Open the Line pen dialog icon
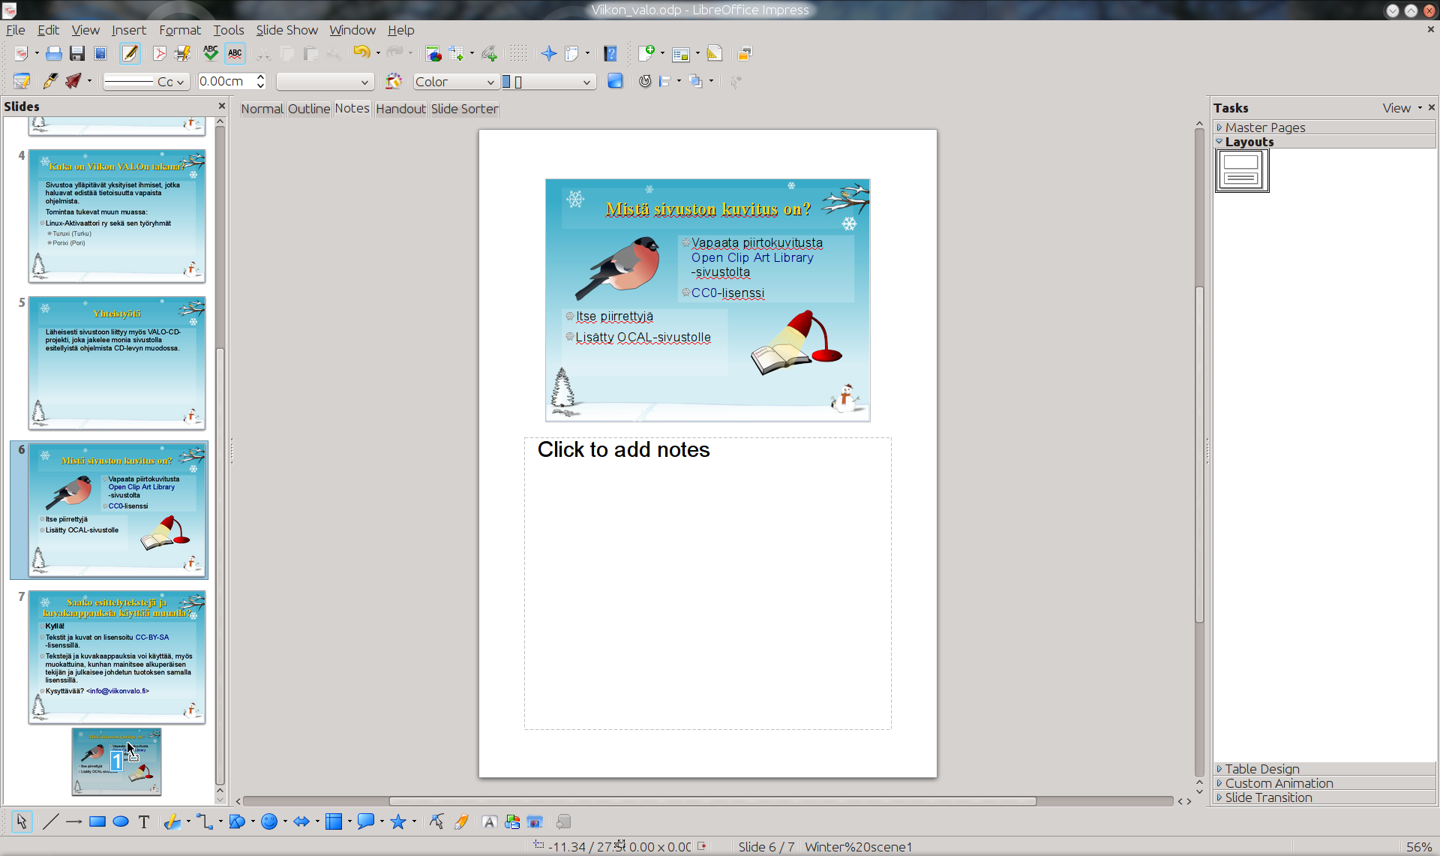This screenshot has height=856, width=1440. click(x=51, y=81)
